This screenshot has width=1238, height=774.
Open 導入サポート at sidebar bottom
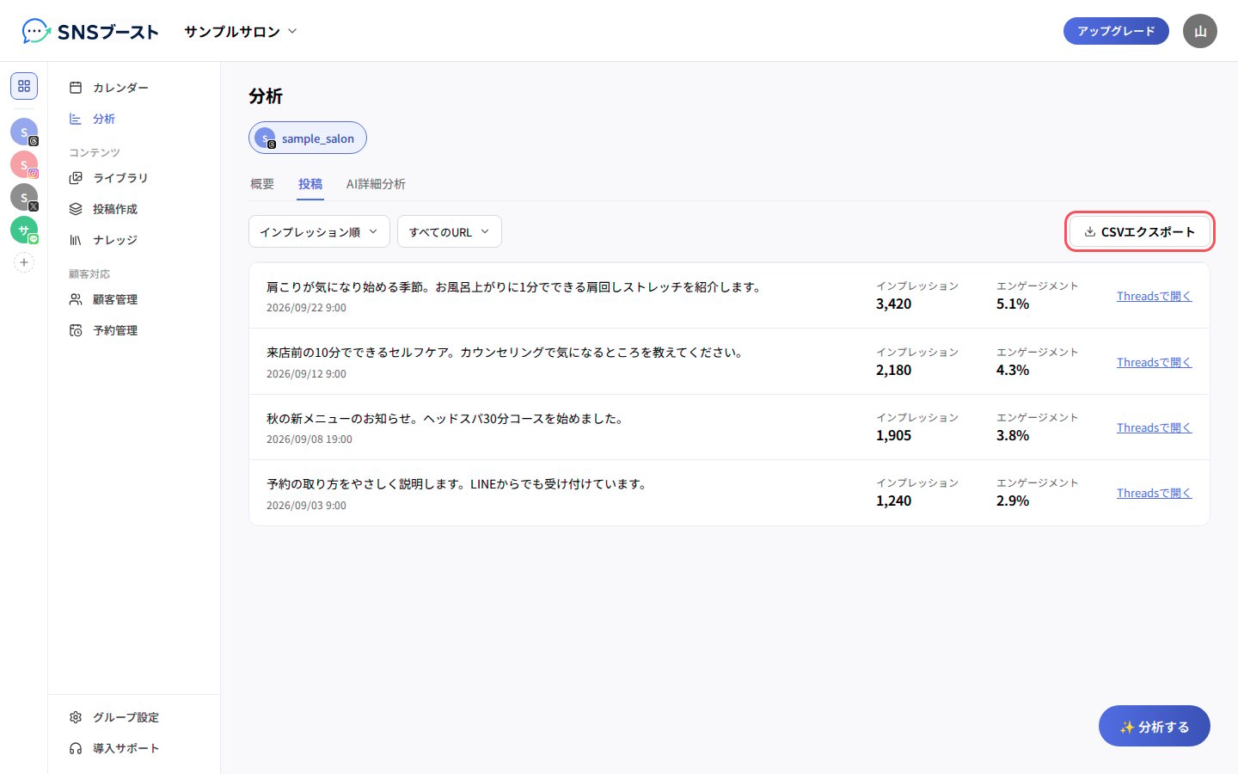134,748
